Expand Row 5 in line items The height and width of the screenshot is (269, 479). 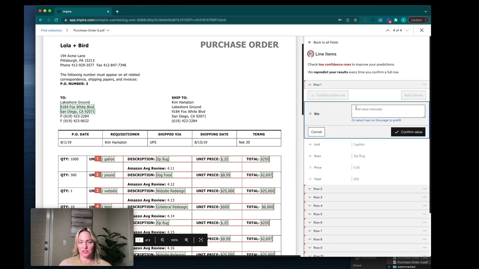coord(310,214)
